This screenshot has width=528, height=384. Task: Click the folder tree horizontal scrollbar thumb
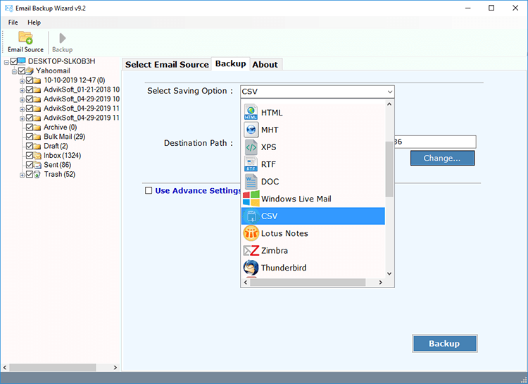coord(53,367)
